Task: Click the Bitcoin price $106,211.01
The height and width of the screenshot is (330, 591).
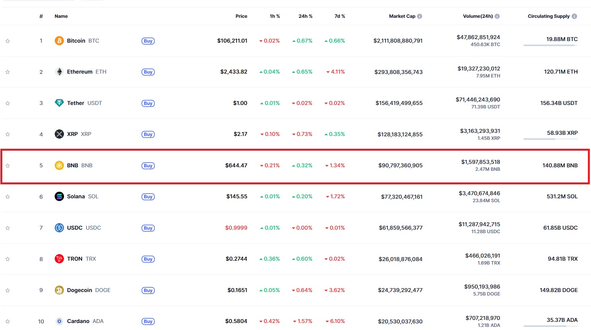Action: click(232, 41)
